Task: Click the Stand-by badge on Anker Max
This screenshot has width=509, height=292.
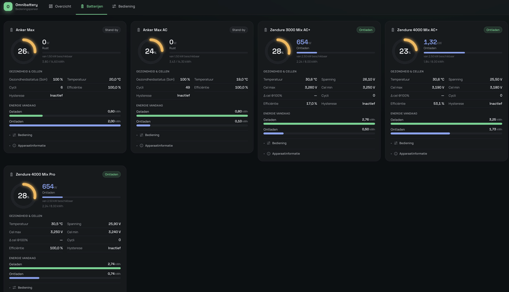Action: pyautogui.click(x=112, y=30)
